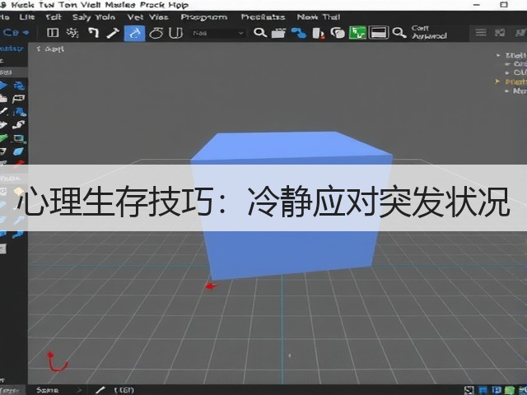Click the white curved worm icon in left palette
527x395 pixels.
click(x=18, y=125)
